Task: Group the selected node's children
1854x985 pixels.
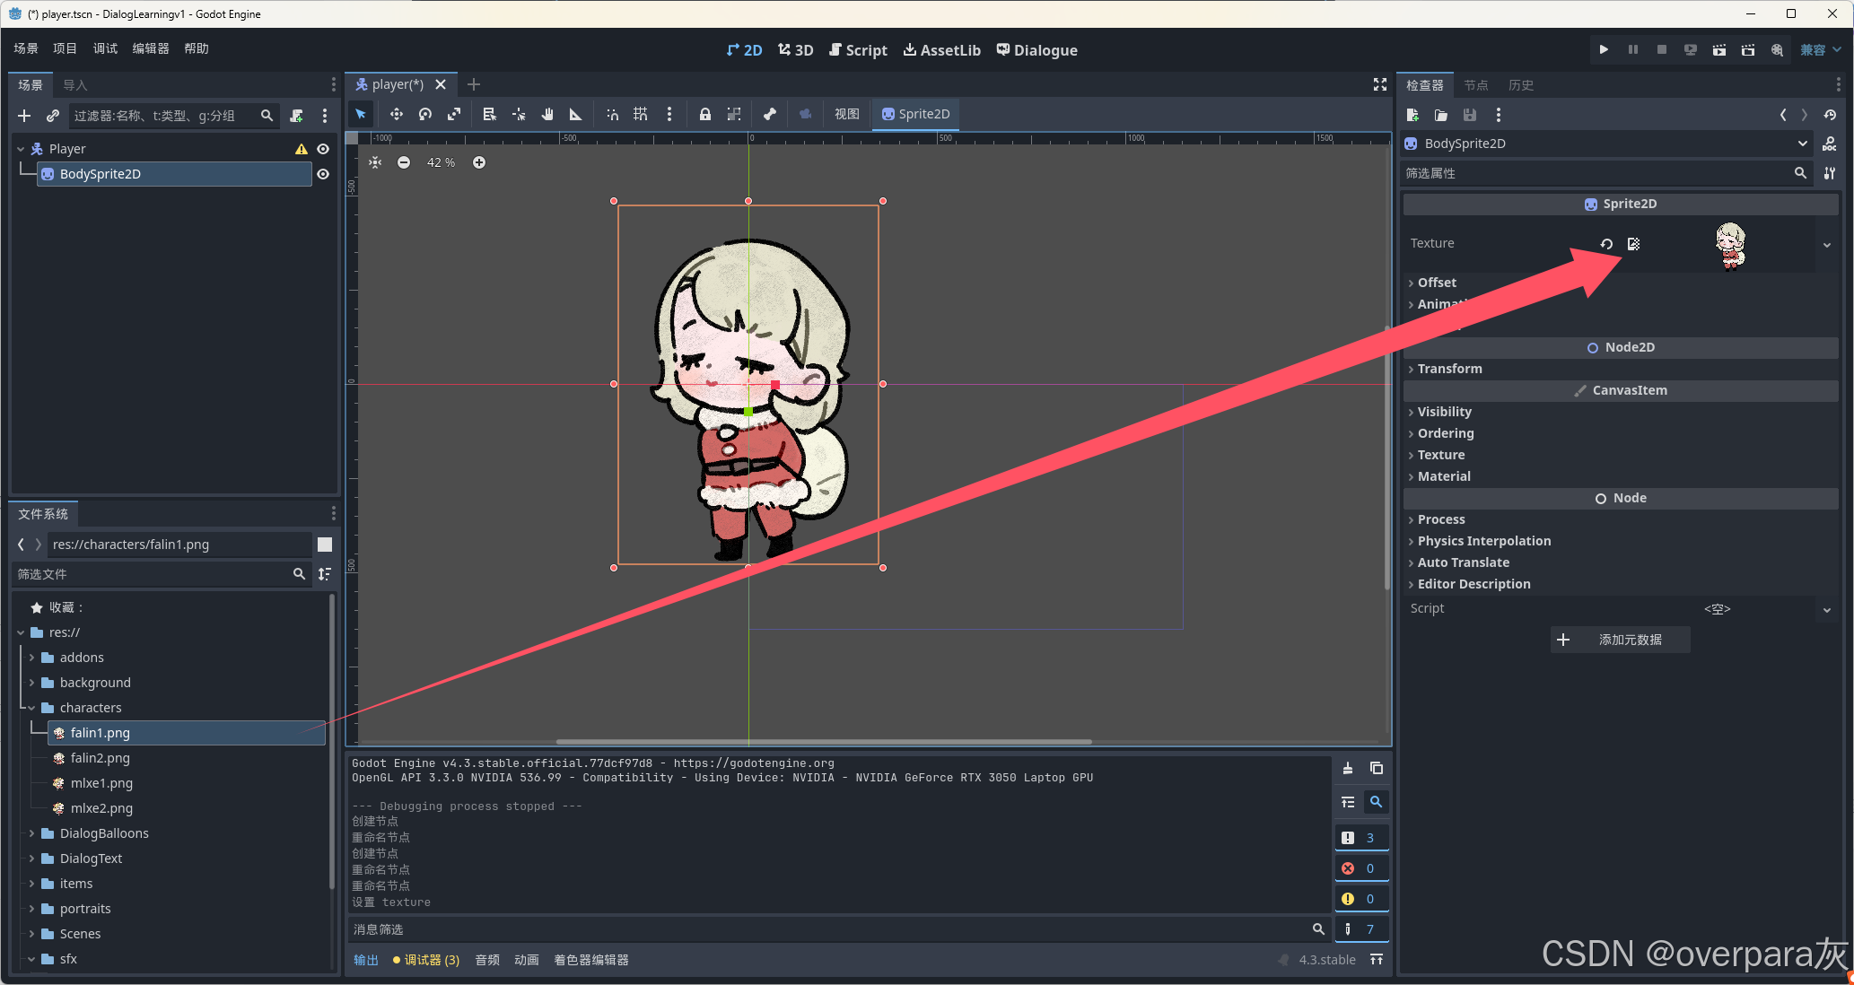Action: (734, 114)
